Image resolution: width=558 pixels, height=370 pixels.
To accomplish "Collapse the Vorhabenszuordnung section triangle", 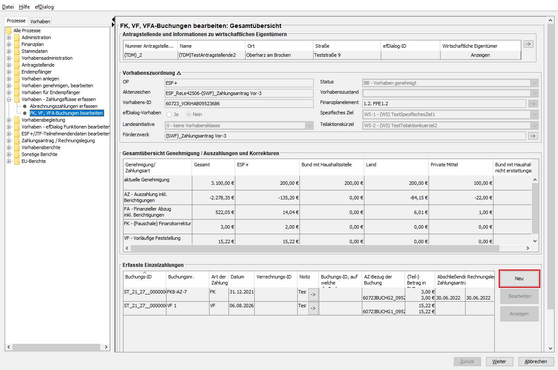I will click(179, 73).
